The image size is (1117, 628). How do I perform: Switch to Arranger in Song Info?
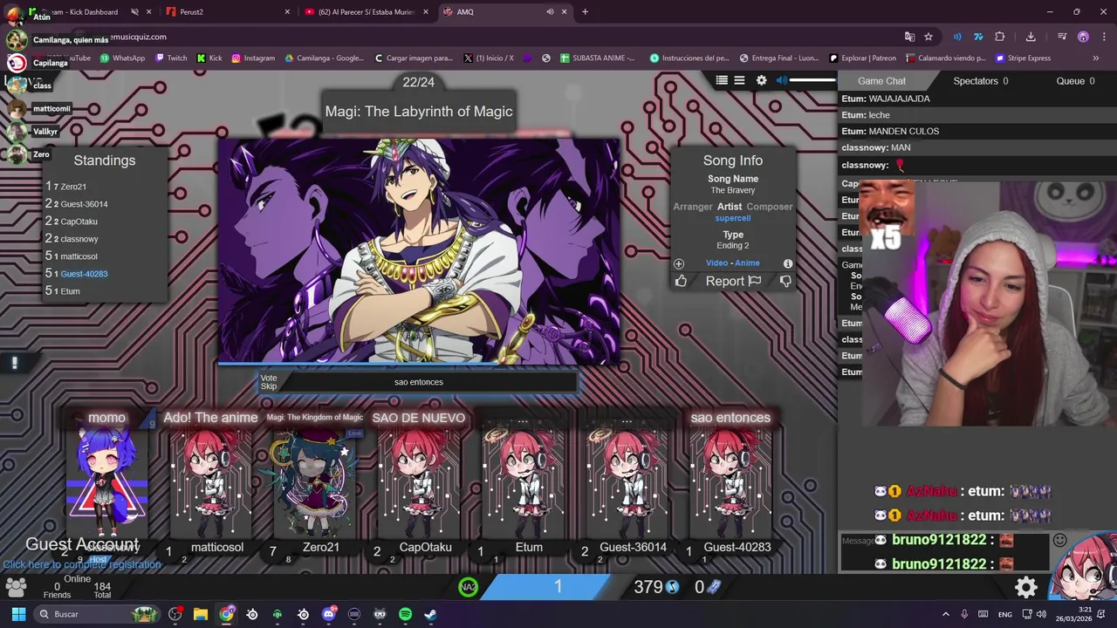point(693,207)
